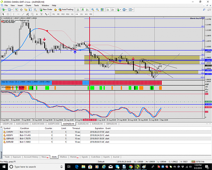Open the Charts menu
Screen dimensions: 212x170
[28, 5]
